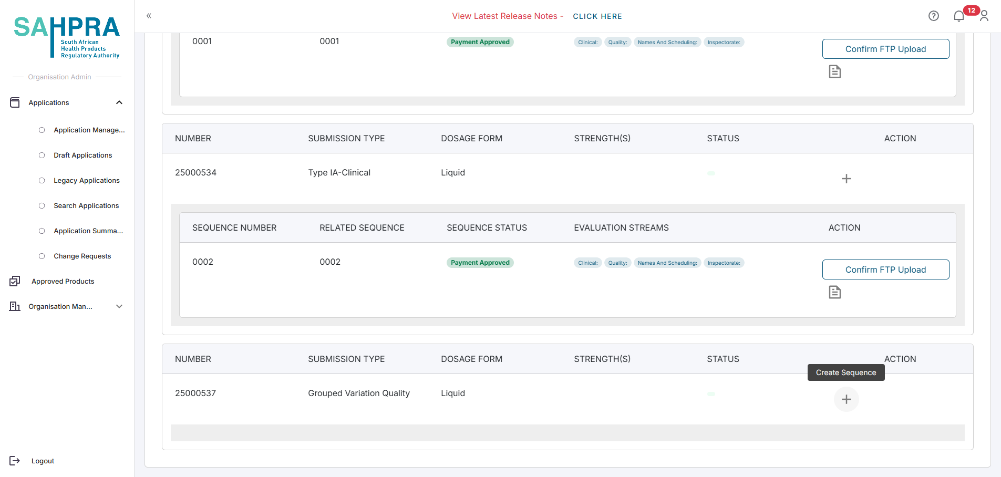
Task: Open notifications bell with 12 badge
Action: [959, 16]
